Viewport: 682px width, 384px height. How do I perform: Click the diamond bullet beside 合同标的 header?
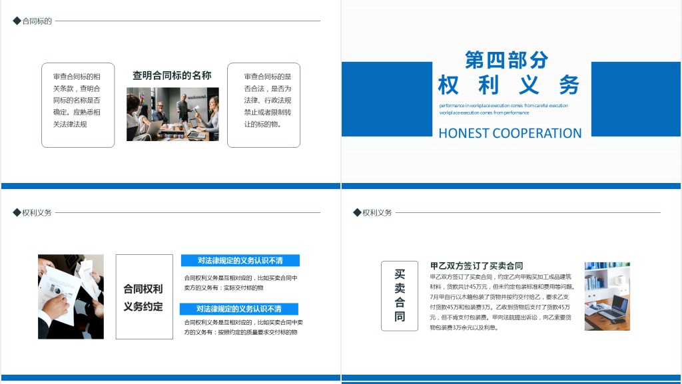(x=17, y=21)
